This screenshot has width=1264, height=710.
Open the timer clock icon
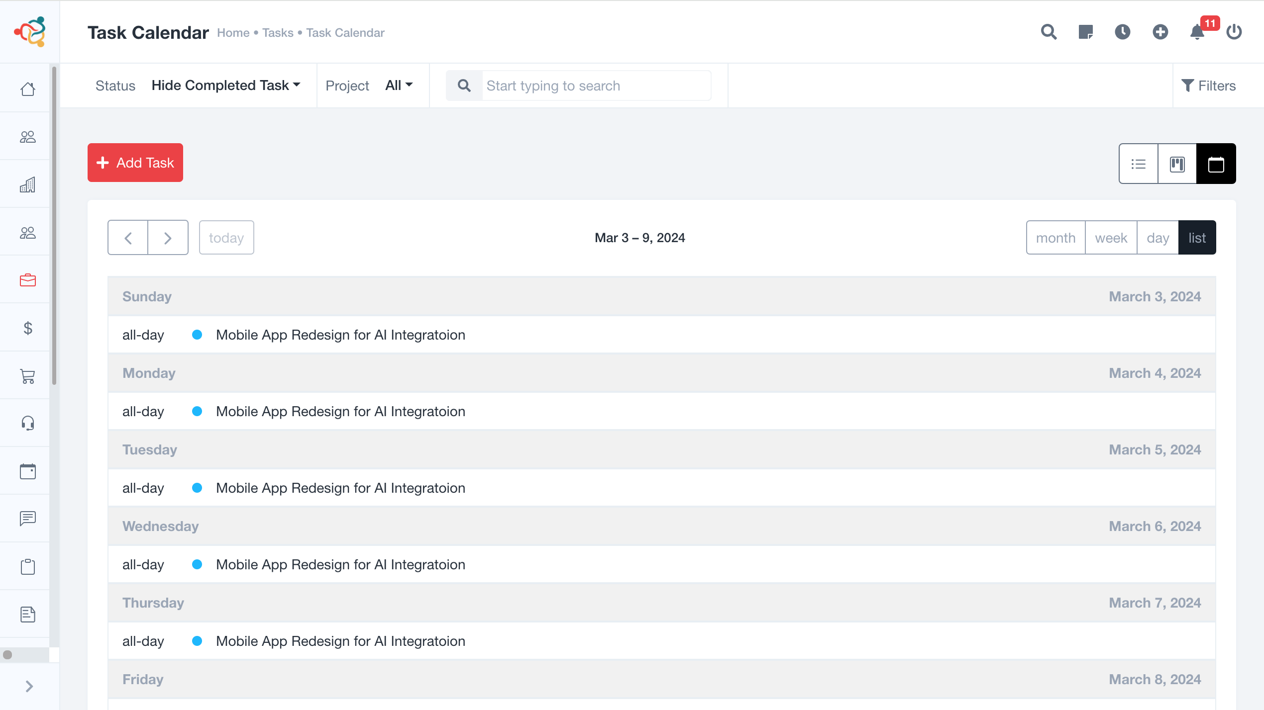pos(1122,32)
